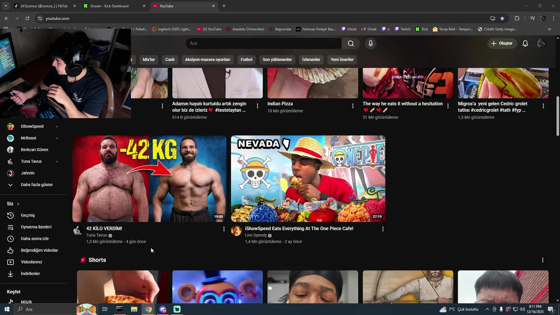Play the Nevada One Piece Cafe thumbnail

pyautogui.click(x=308, y=178)
